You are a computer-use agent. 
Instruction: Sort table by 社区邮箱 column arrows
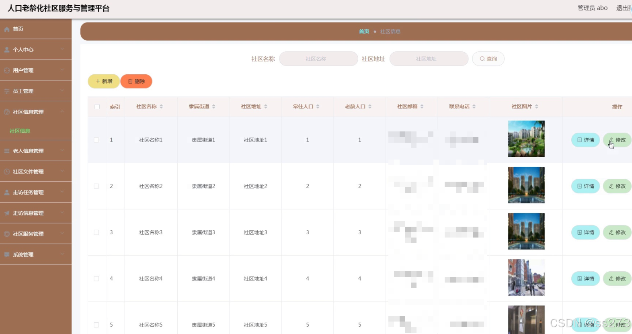point(422,107)
